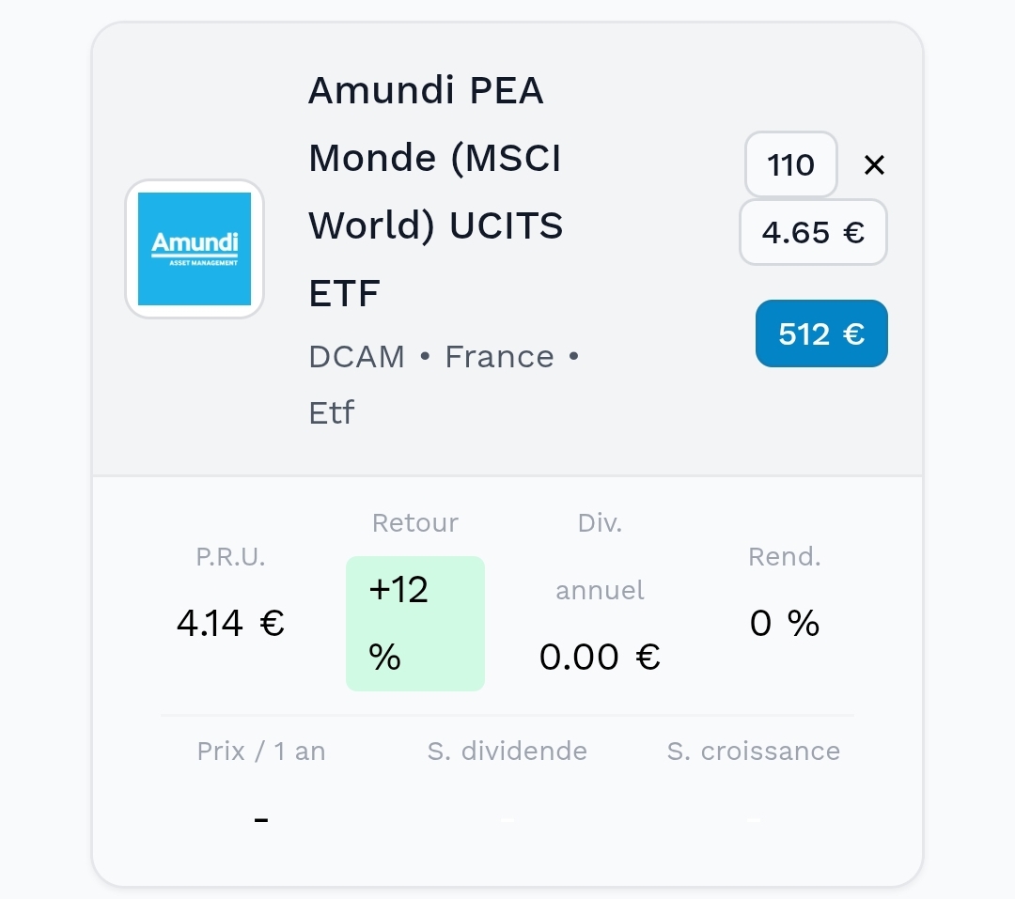Click the green +12 % return badge
The height and width of the screenshot is (899, 1015).
(415, 623)
